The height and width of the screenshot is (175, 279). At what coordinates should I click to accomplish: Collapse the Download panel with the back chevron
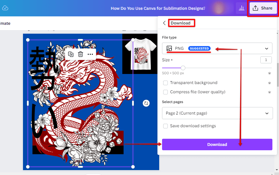click(164, 23)
